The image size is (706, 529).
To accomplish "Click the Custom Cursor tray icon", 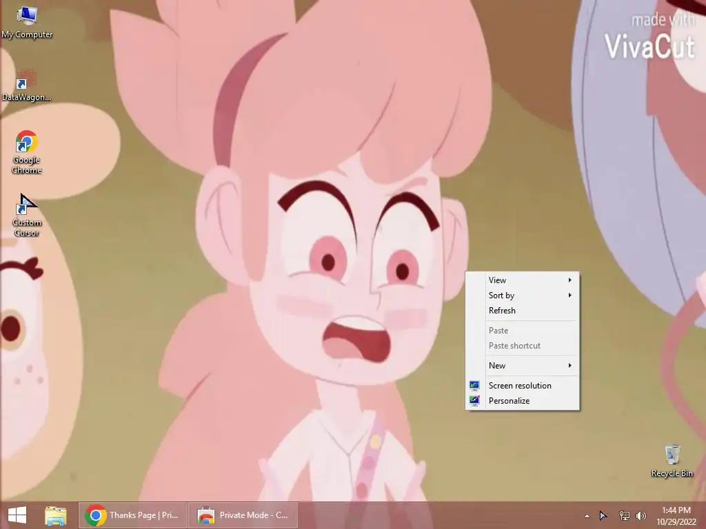I will click(x=603, y=515).
